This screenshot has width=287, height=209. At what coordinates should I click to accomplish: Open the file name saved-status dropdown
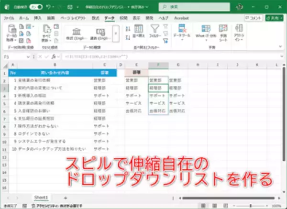147,7
